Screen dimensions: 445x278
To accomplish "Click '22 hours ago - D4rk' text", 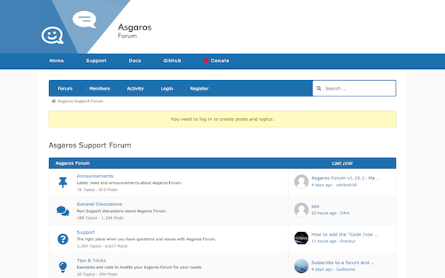I will (x=330, y=213).
